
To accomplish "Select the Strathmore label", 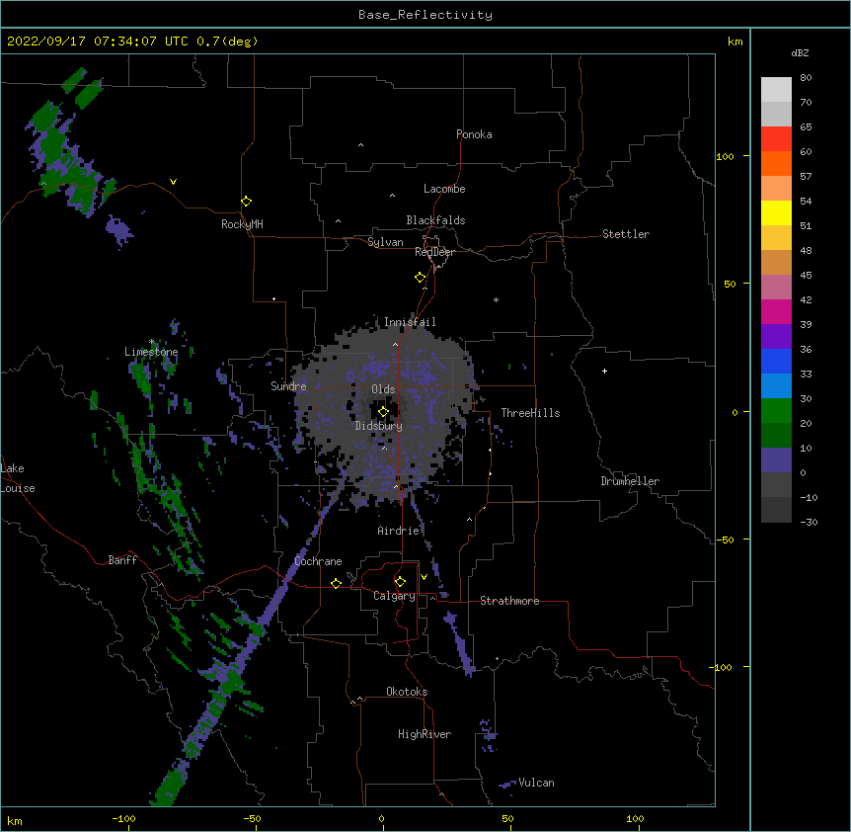I will point(509,601).
